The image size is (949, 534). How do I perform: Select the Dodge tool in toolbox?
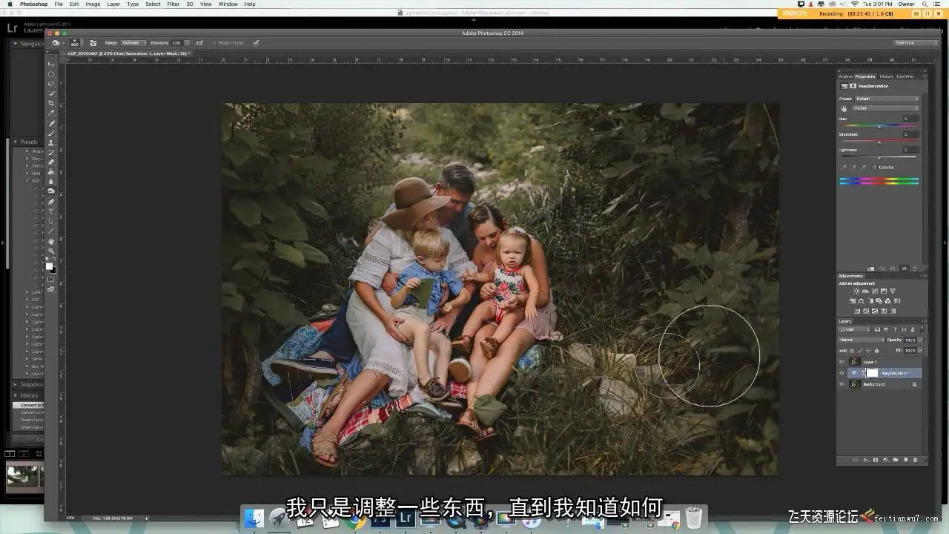pos(51,191)
